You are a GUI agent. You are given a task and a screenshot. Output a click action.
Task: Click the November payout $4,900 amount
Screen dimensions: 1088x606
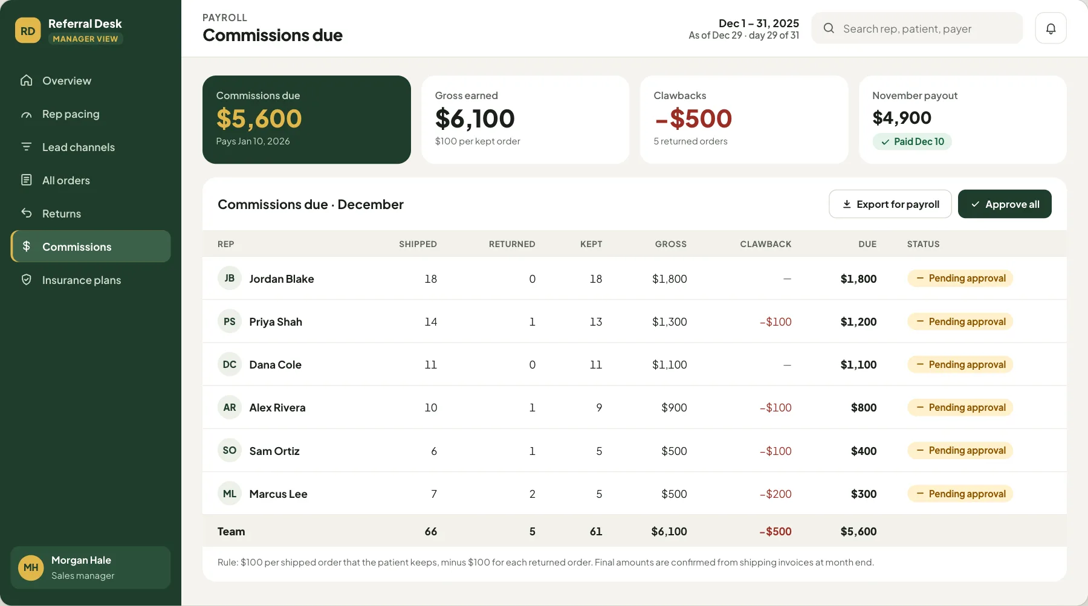click(902, 118)
